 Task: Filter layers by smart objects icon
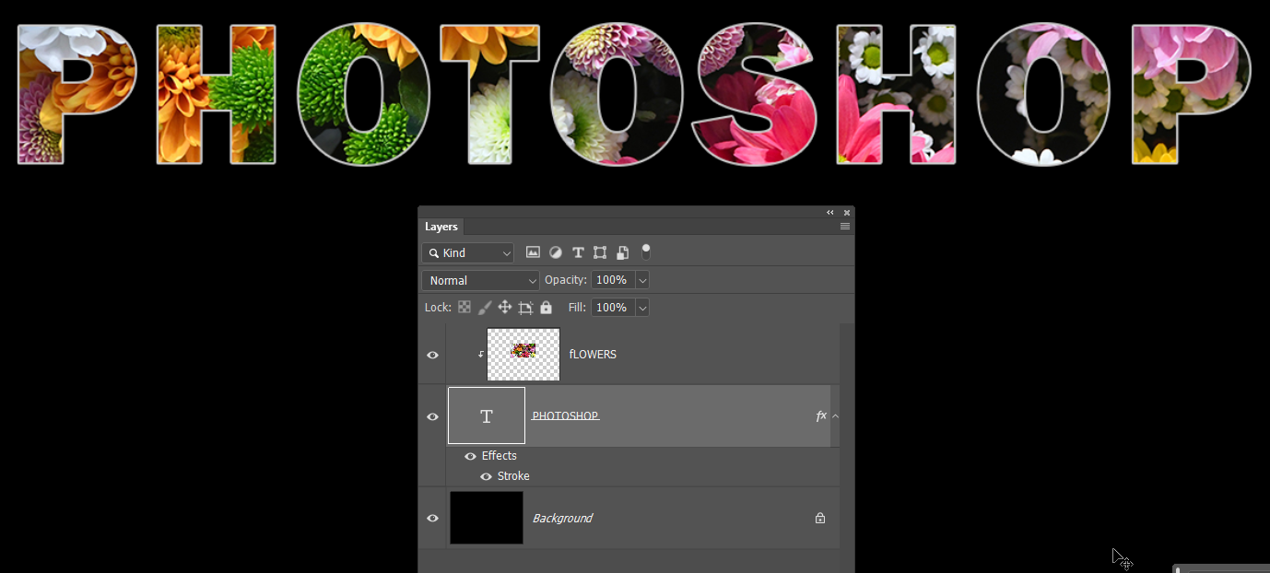(623, 251)
